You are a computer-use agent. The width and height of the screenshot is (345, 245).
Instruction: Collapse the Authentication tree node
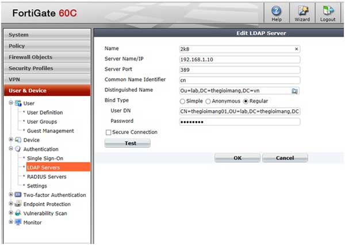coord(10,149)
